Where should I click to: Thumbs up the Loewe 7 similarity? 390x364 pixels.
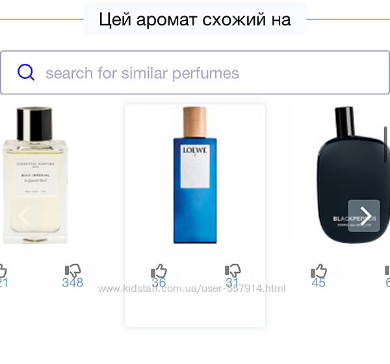click(x=159, y=271)
